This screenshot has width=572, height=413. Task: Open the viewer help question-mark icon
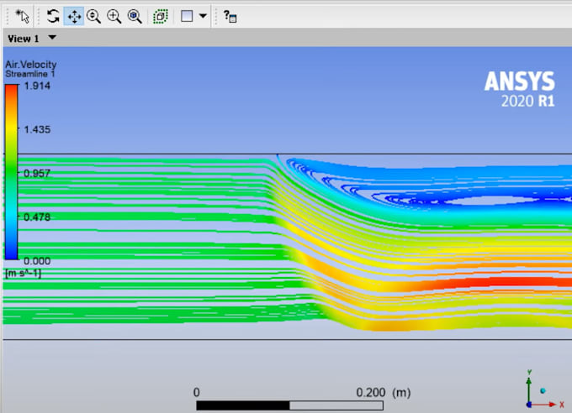(230, 17)
